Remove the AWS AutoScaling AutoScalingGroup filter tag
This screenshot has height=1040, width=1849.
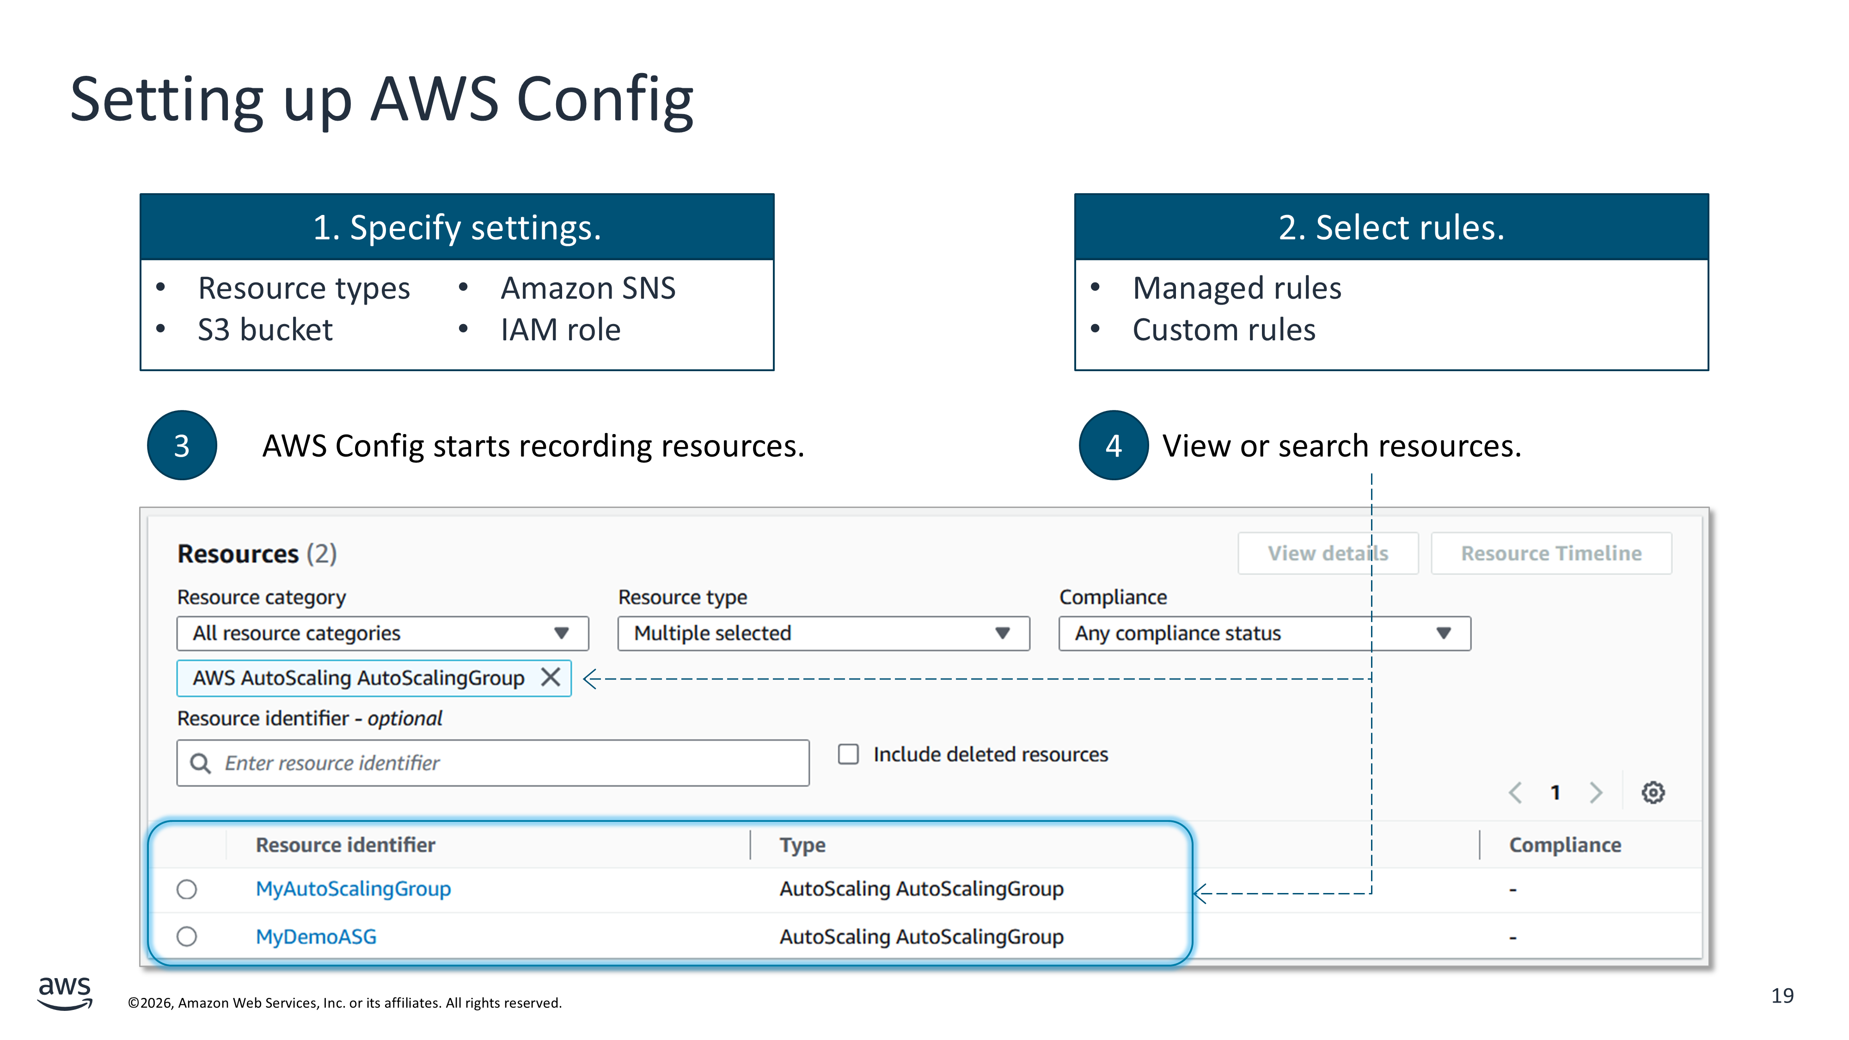pyautogui.click(x=551, y=677)
